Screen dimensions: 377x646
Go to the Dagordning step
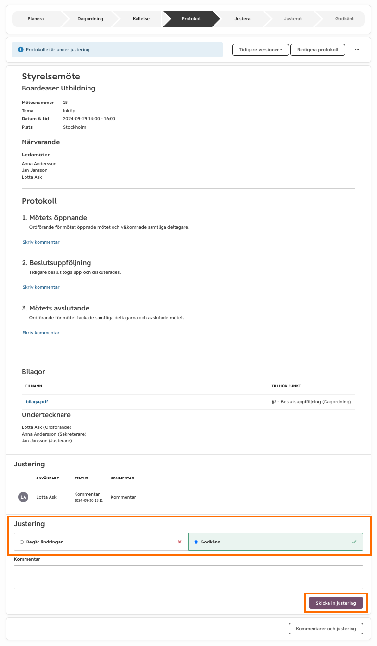(90, 19)
